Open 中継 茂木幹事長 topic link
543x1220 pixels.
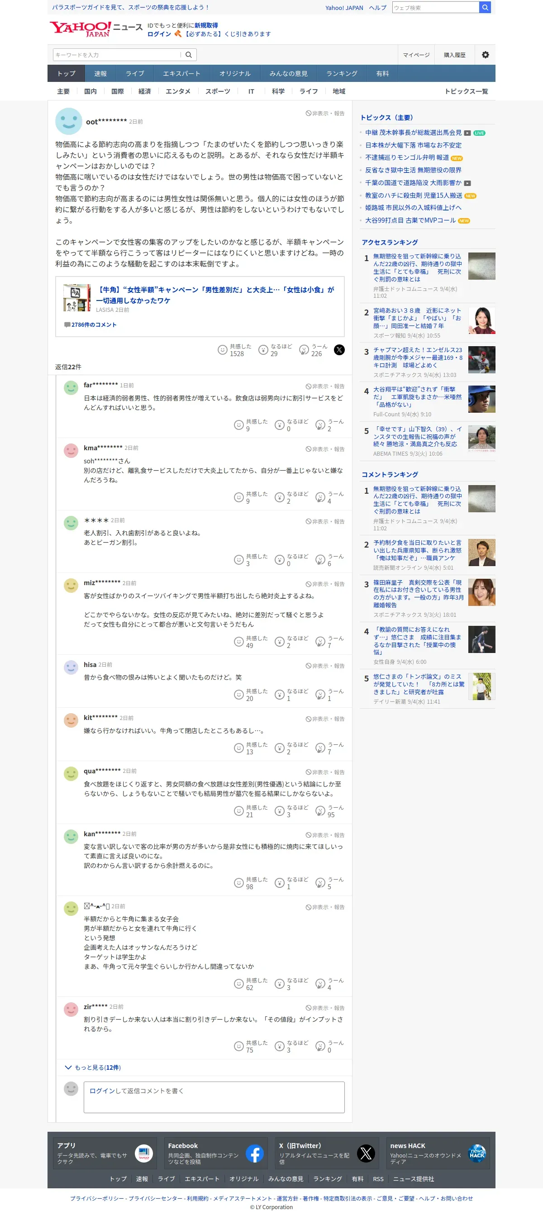click(x=413, y=133)
